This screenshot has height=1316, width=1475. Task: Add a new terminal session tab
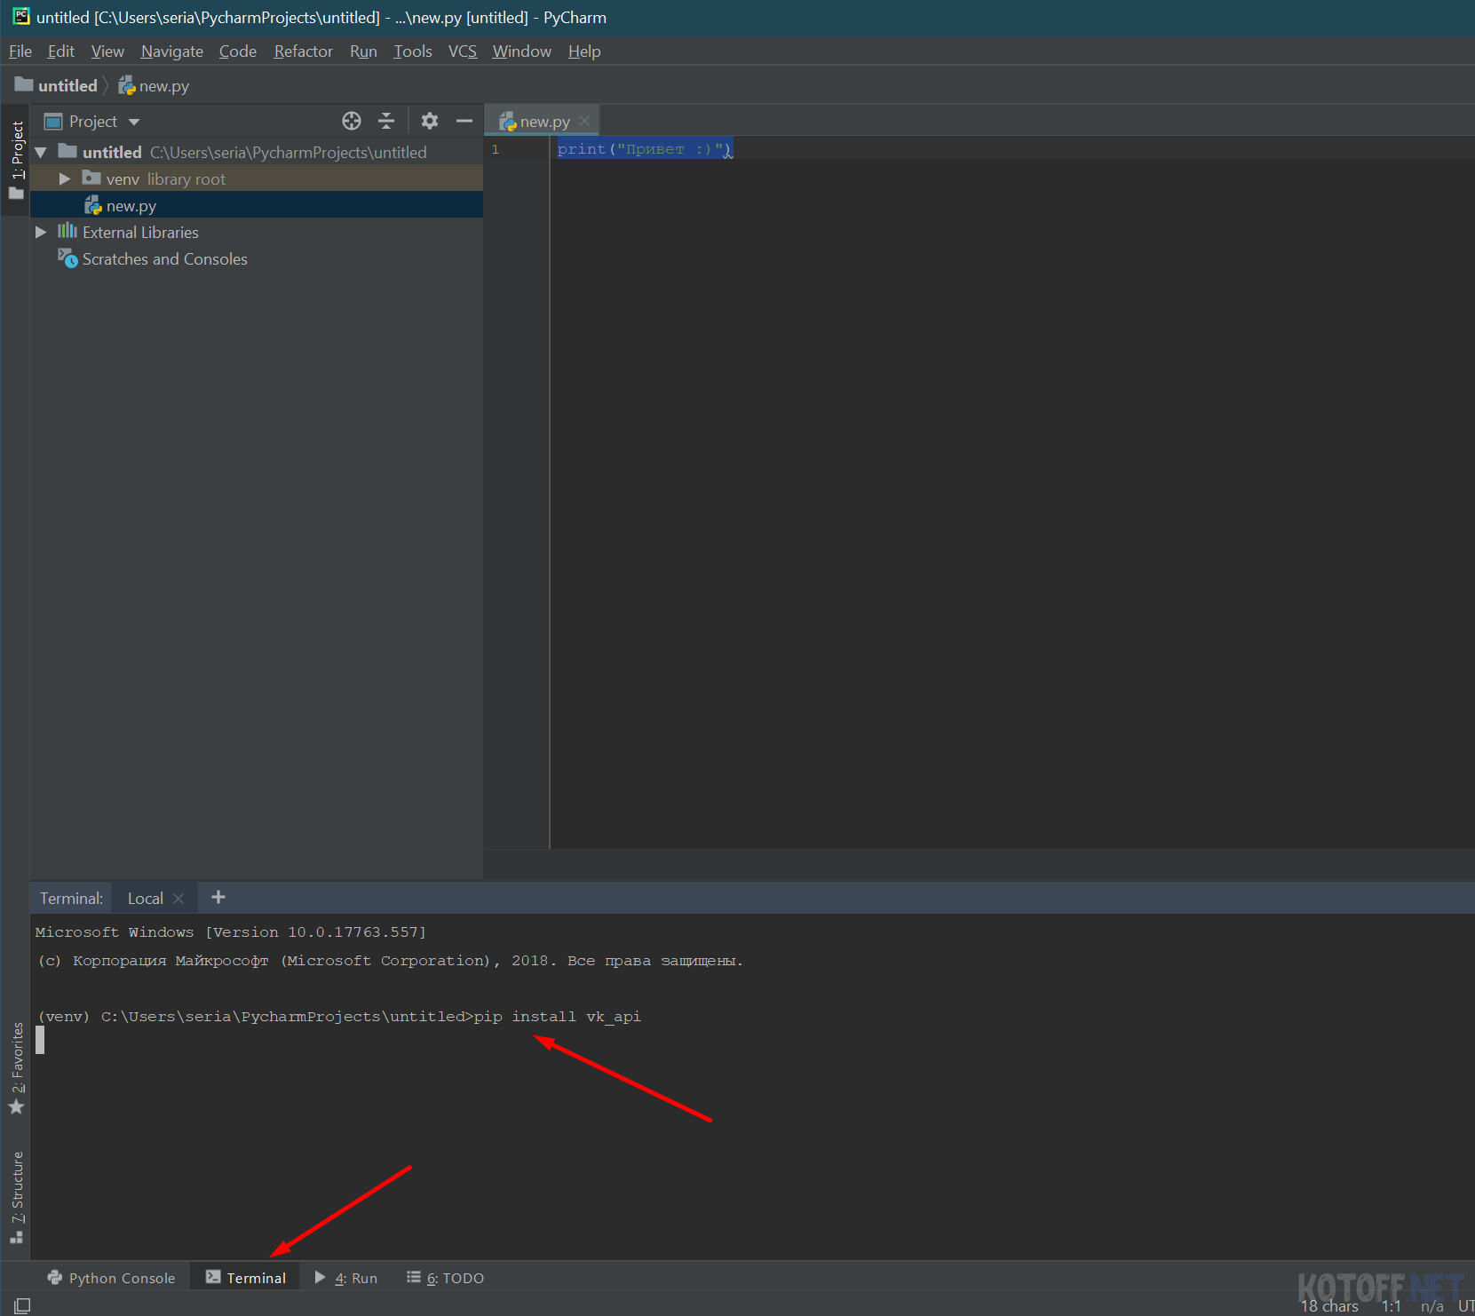pos(218,898)
